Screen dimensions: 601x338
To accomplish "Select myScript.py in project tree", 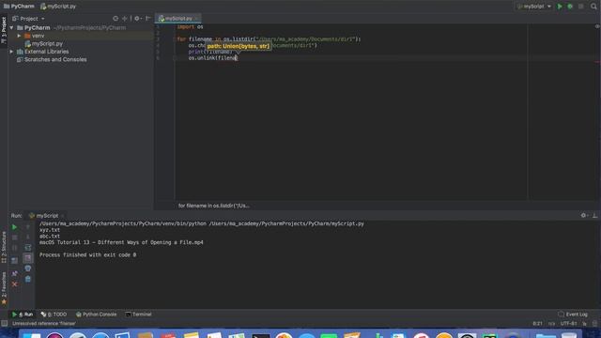I will pyautogui.click(x=43, y=44).
